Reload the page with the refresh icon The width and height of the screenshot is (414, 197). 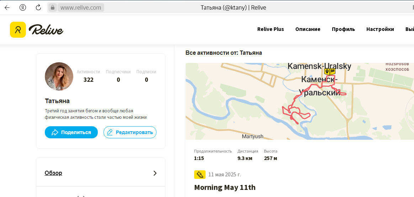pos(38,7)
